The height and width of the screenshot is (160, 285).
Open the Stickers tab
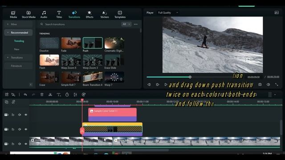click(x=105, y=15)
